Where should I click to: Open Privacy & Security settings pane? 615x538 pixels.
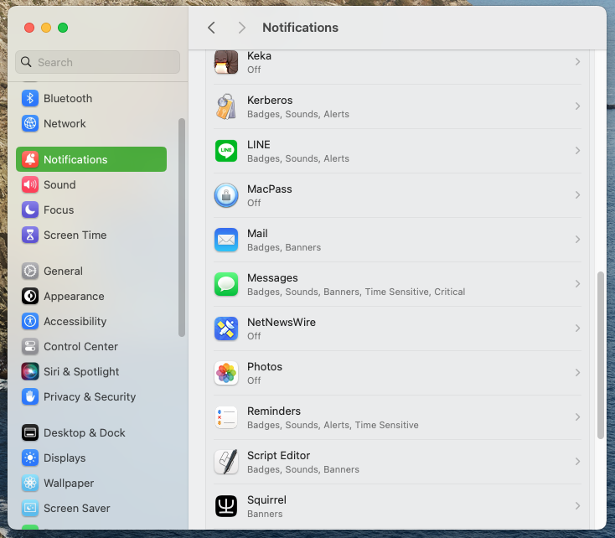(x=89, y=396)
